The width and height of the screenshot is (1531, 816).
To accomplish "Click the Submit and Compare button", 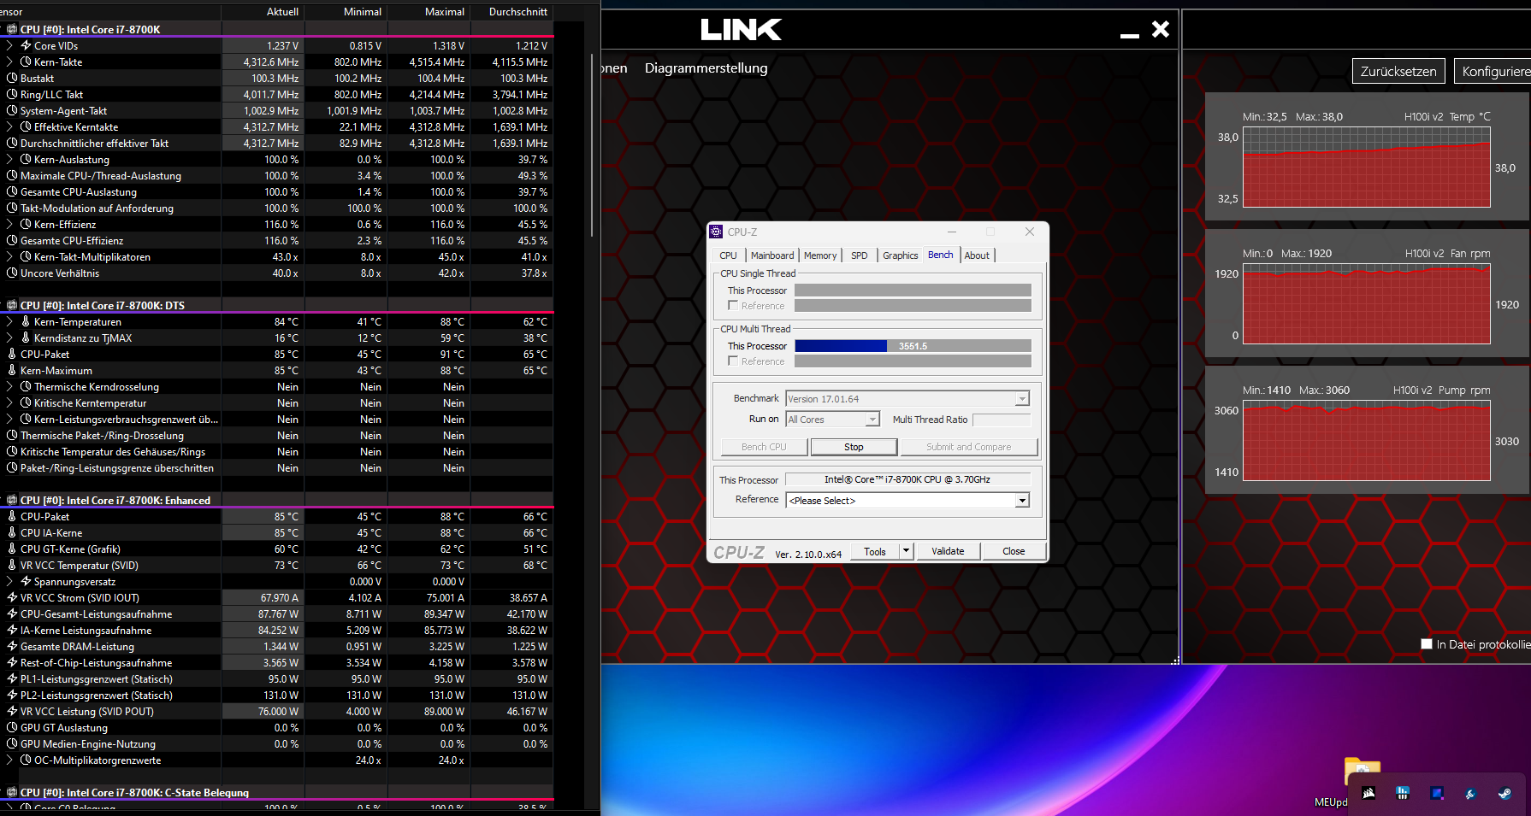I will point(968,447).
